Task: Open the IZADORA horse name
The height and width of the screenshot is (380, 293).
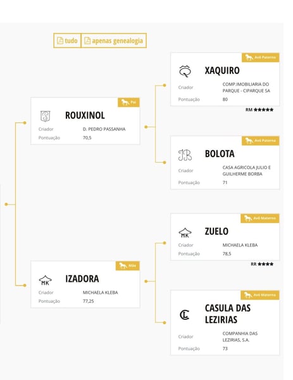Action: [x=82, y=279]
